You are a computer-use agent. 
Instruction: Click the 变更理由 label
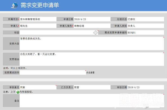click(x=11, y=59)
